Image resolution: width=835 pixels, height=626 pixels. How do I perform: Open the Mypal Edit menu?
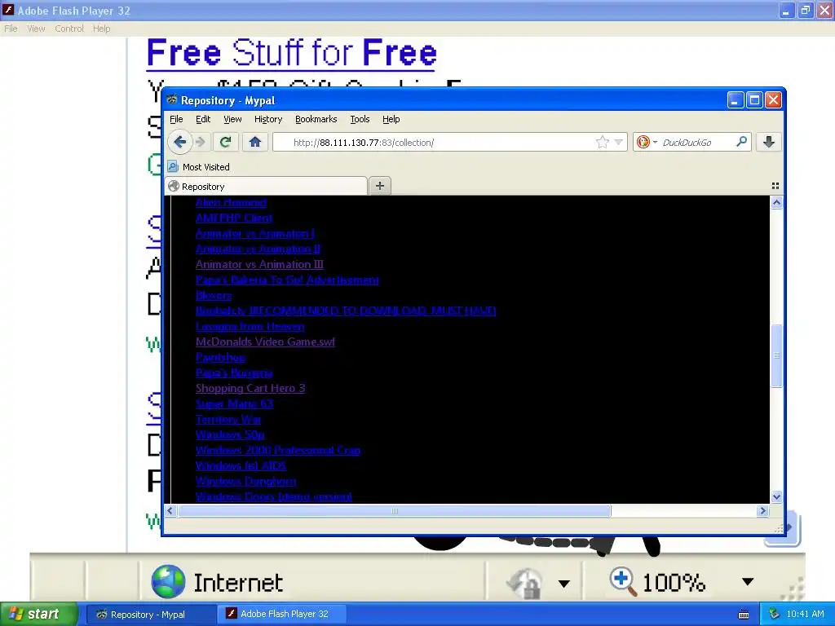[x=203, y=119]
